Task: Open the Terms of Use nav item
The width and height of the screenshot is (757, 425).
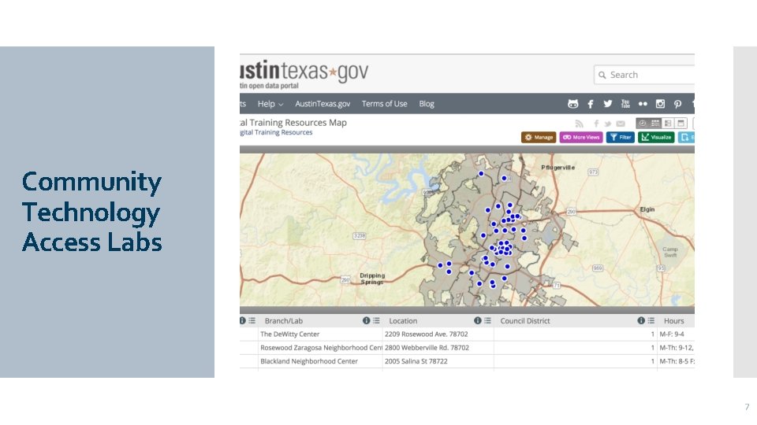Action: [384, 104]
